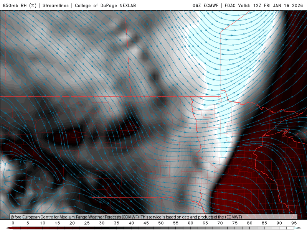The height and width of the screenshot is (230, 307).
Task: Click the ECMWF copyright notice text
Action: click(x=126, y=217)
